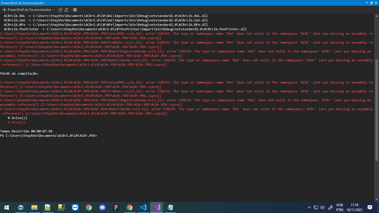Screen dimensions: 379x213
Task: Click the ACBrLib.BAL dll output line
Action: pos(106,16)
